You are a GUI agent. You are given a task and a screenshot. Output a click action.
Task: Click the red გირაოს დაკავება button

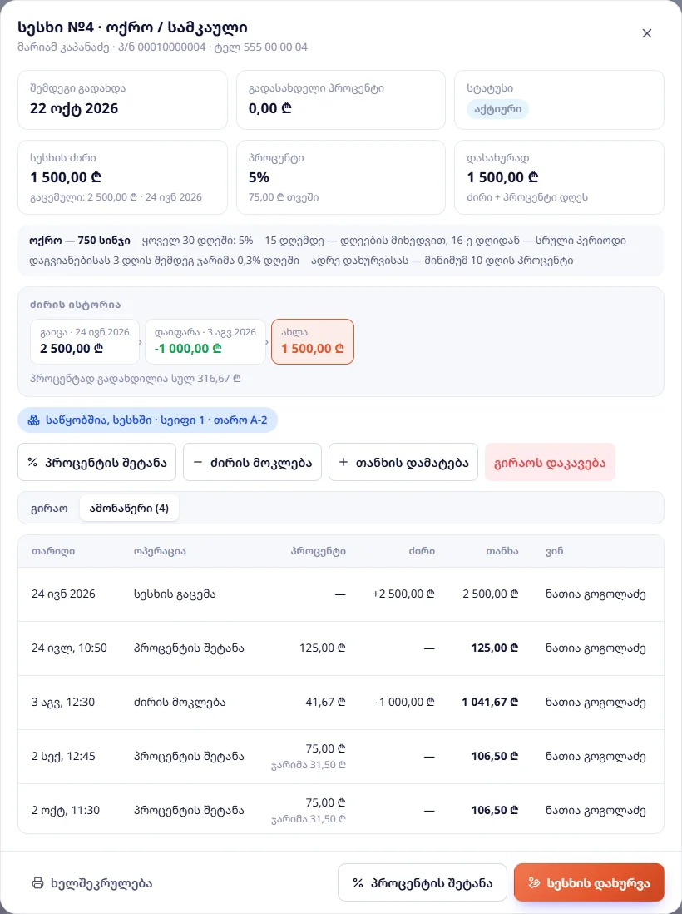coord(550,462)
